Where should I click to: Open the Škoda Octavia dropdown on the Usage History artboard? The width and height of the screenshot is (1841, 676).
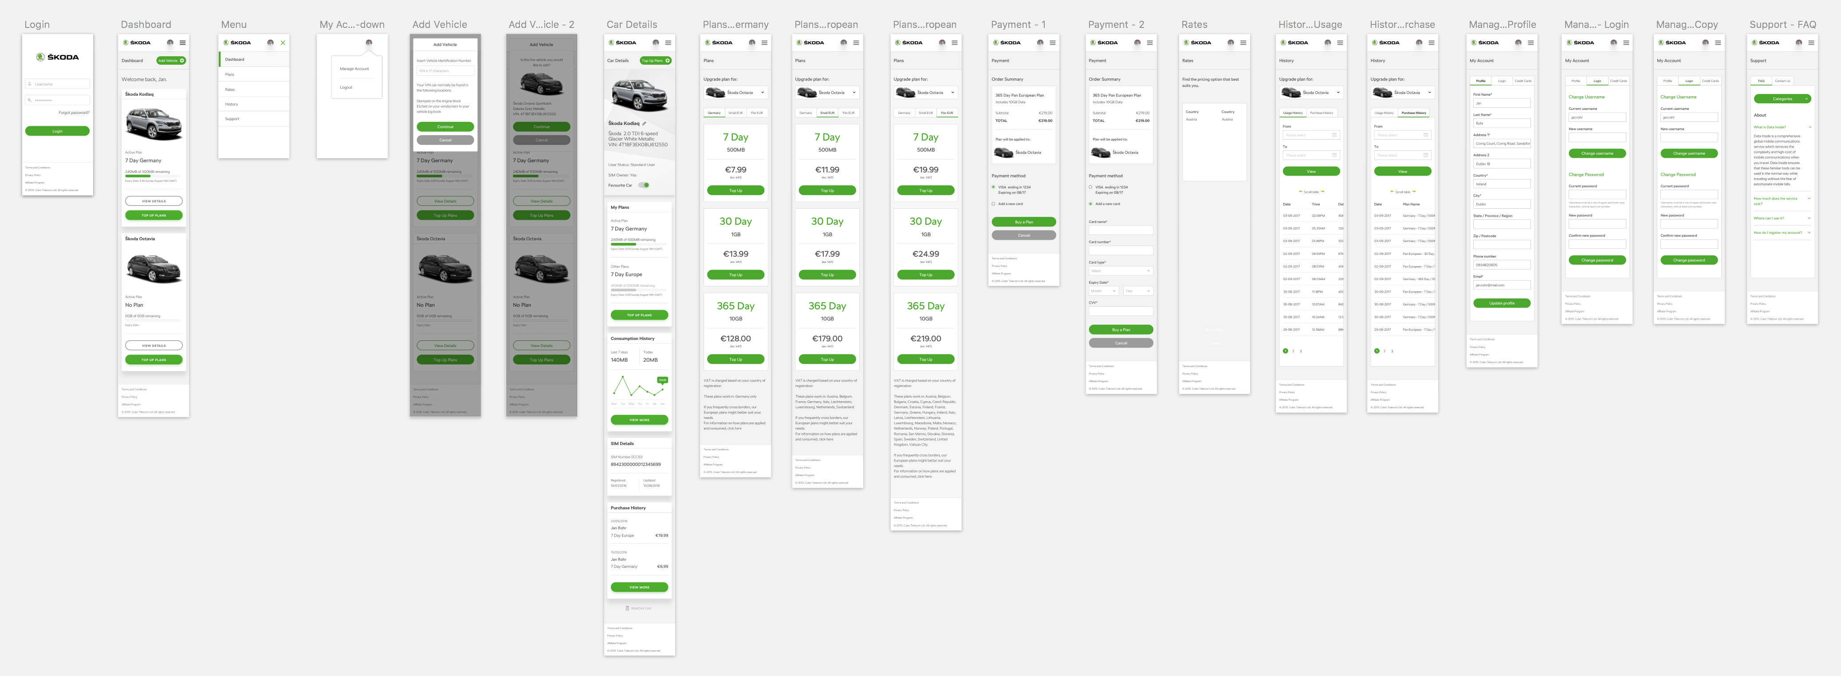[1311, 93]
